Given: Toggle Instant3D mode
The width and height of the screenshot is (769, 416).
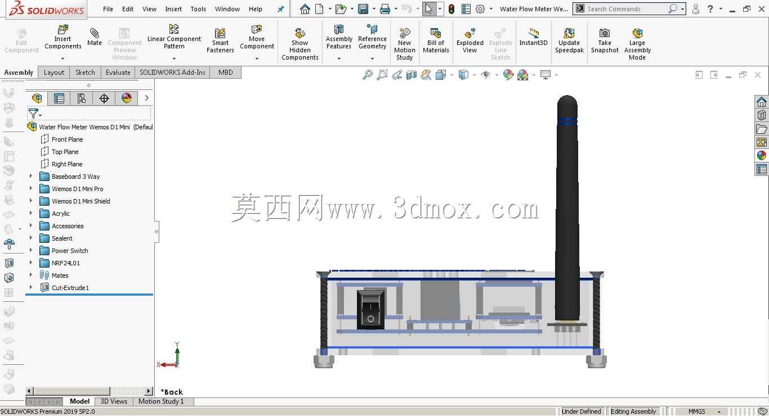Looking at the screenshot, I should point(533,37).
